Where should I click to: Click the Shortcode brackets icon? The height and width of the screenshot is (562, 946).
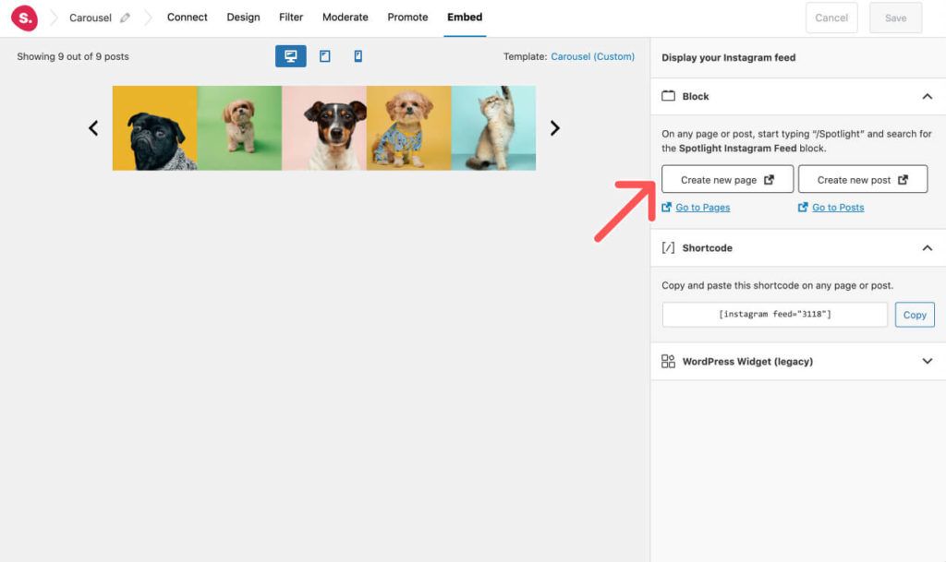point(669,247)
